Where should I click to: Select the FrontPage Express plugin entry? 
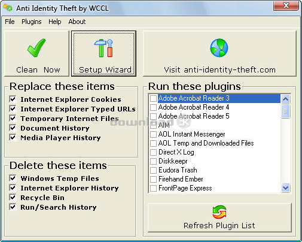point(185,188)
